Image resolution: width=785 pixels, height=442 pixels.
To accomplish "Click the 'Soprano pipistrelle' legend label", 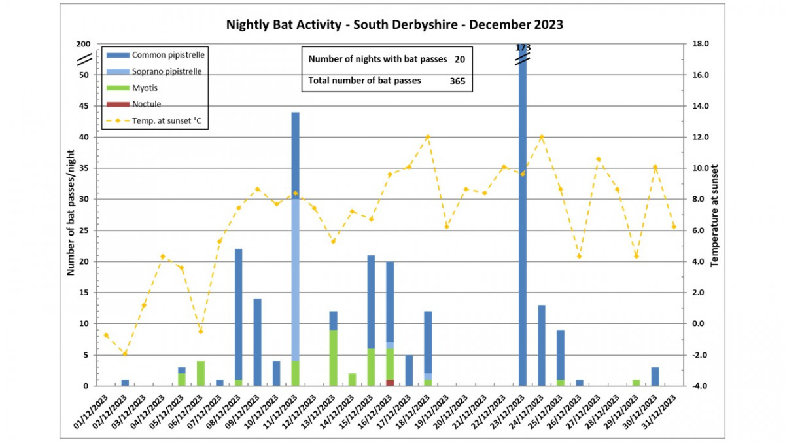I will tap(167, 71).
